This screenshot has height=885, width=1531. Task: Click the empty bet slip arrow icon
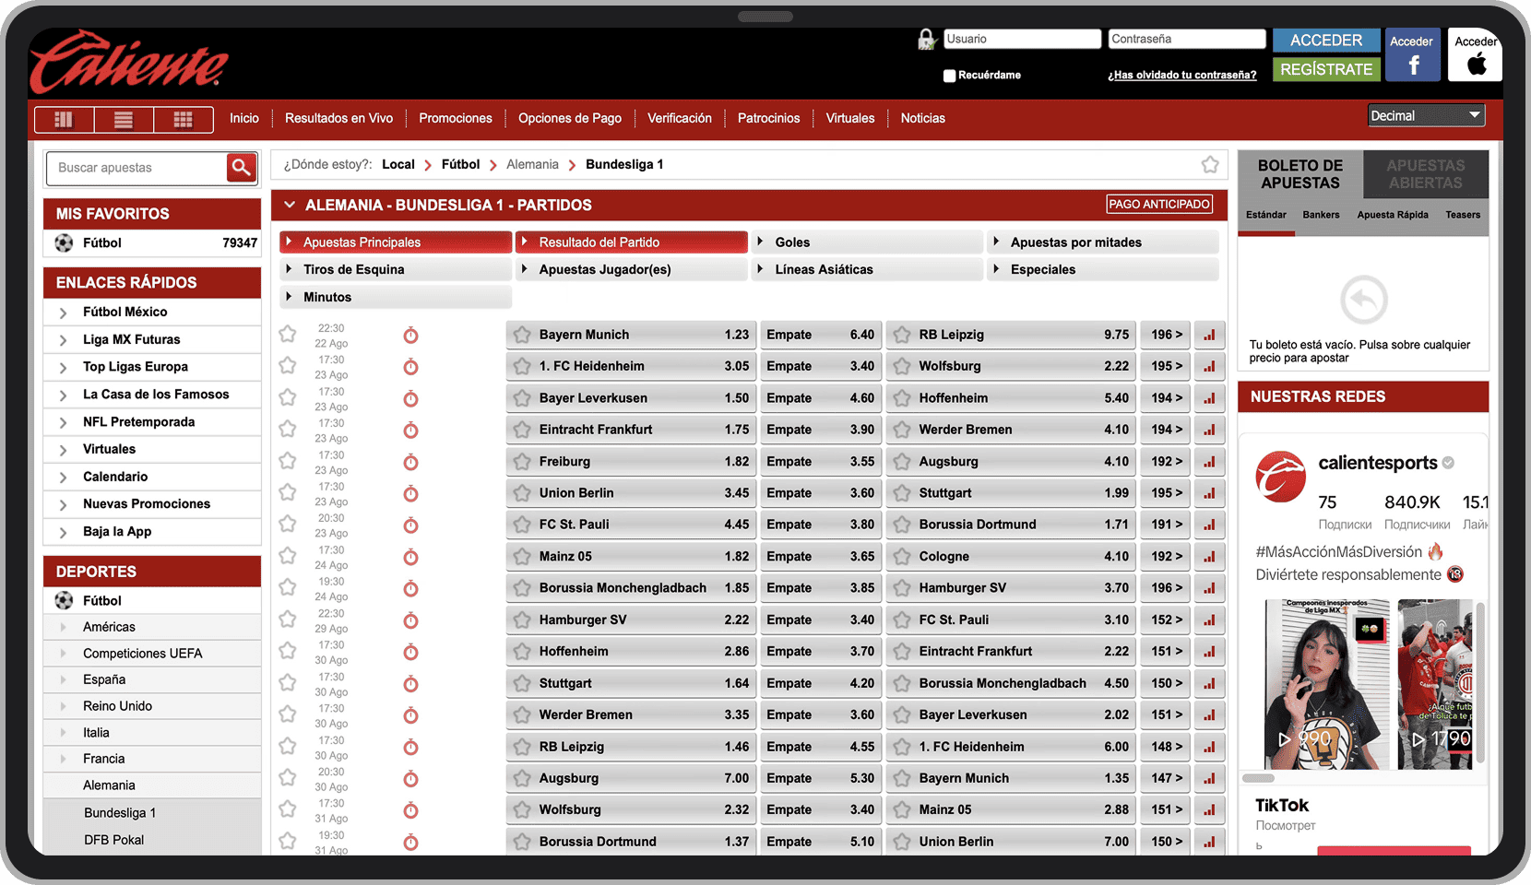[1363, 300]
